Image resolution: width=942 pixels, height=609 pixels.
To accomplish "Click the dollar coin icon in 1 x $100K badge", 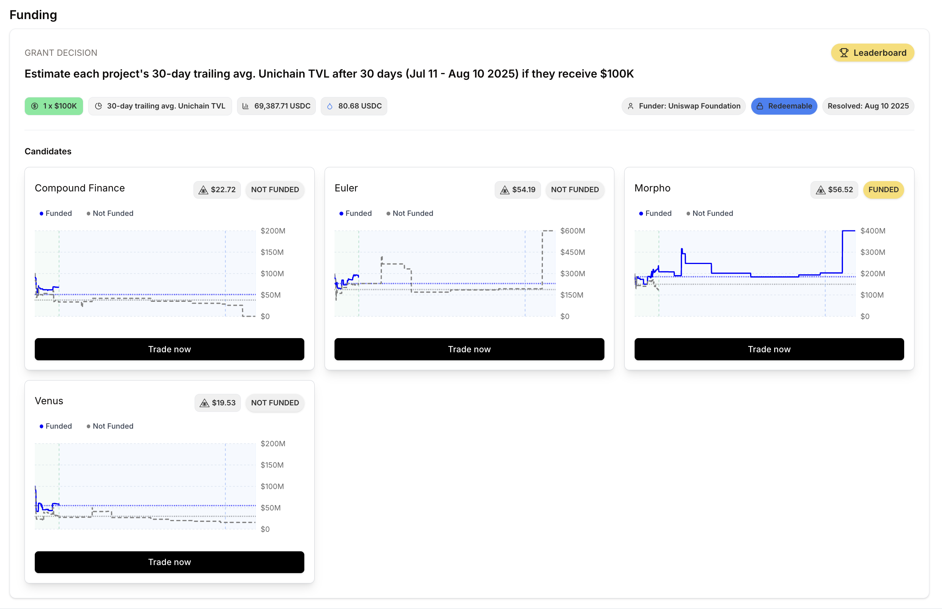I will [x=35, y=106].
